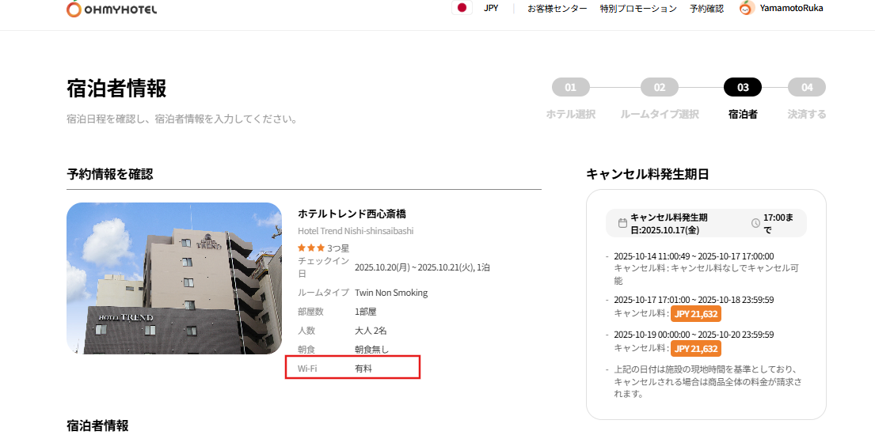Click clock icon beside 17:00まで

tap(755, 223)
